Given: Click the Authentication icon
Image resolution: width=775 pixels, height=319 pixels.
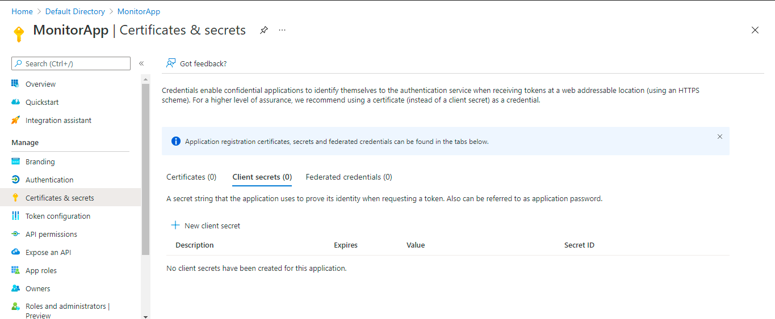Looking at the screenshot, I should coord(15,180).
